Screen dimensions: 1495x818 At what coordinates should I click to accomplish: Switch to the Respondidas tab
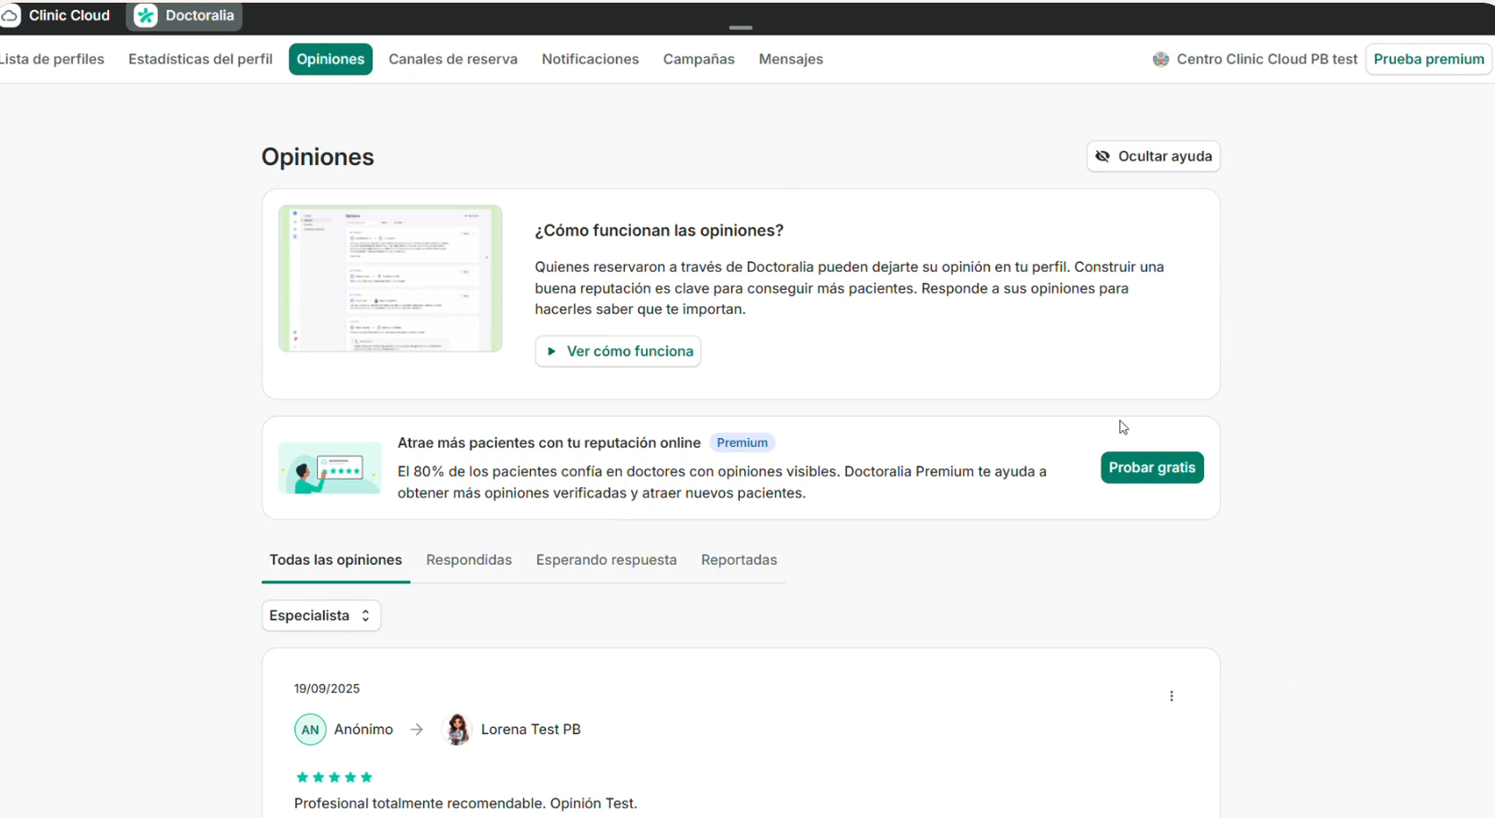[x=469, y=560]
